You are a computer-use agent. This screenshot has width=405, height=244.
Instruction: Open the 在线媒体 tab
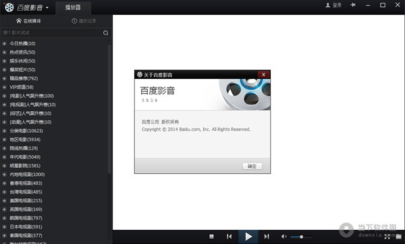pos(28,21)
